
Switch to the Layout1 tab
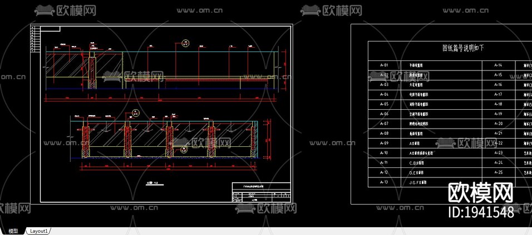[38, 231]
